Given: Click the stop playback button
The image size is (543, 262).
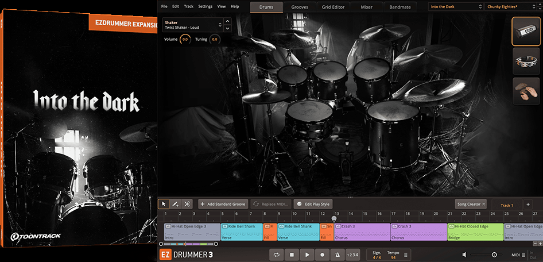Looking at the screenshot, I should click(x=292, y=255).
